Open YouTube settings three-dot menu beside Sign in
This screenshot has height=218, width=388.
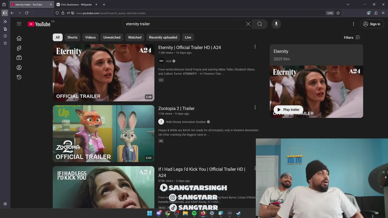point(353,24)
